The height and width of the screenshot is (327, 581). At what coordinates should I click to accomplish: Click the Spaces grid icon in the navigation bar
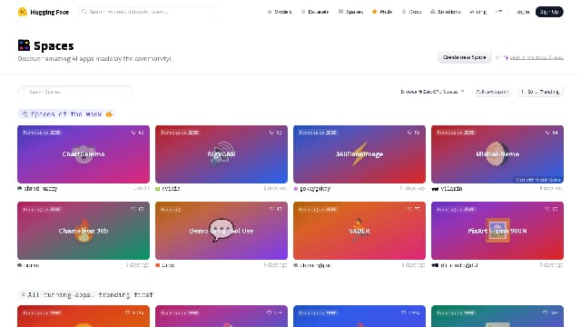point(340,12)
